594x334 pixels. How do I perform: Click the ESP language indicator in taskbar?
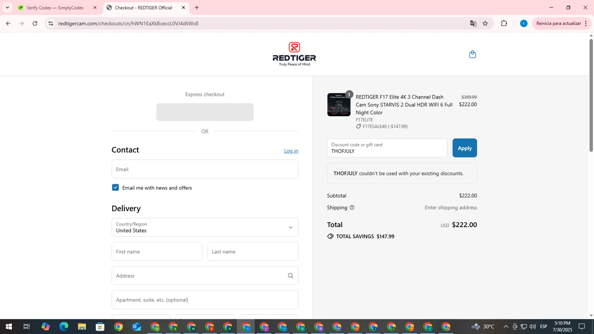click(543, 326)
